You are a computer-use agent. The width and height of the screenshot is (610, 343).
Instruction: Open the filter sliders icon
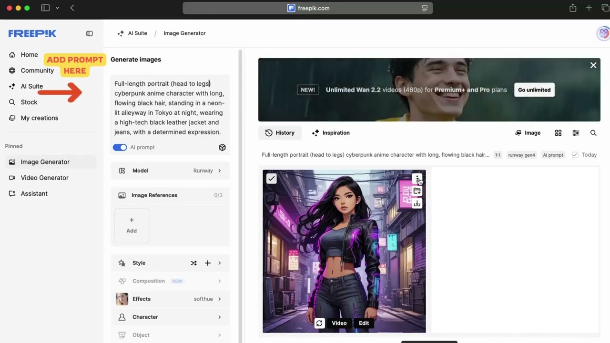(576, 133)
